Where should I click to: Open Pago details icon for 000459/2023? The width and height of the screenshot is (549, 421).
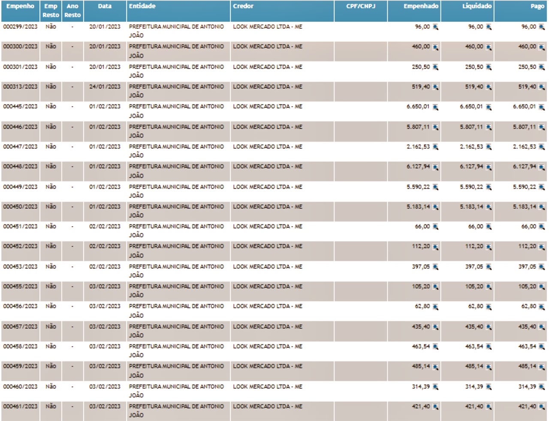click(542, 367)
